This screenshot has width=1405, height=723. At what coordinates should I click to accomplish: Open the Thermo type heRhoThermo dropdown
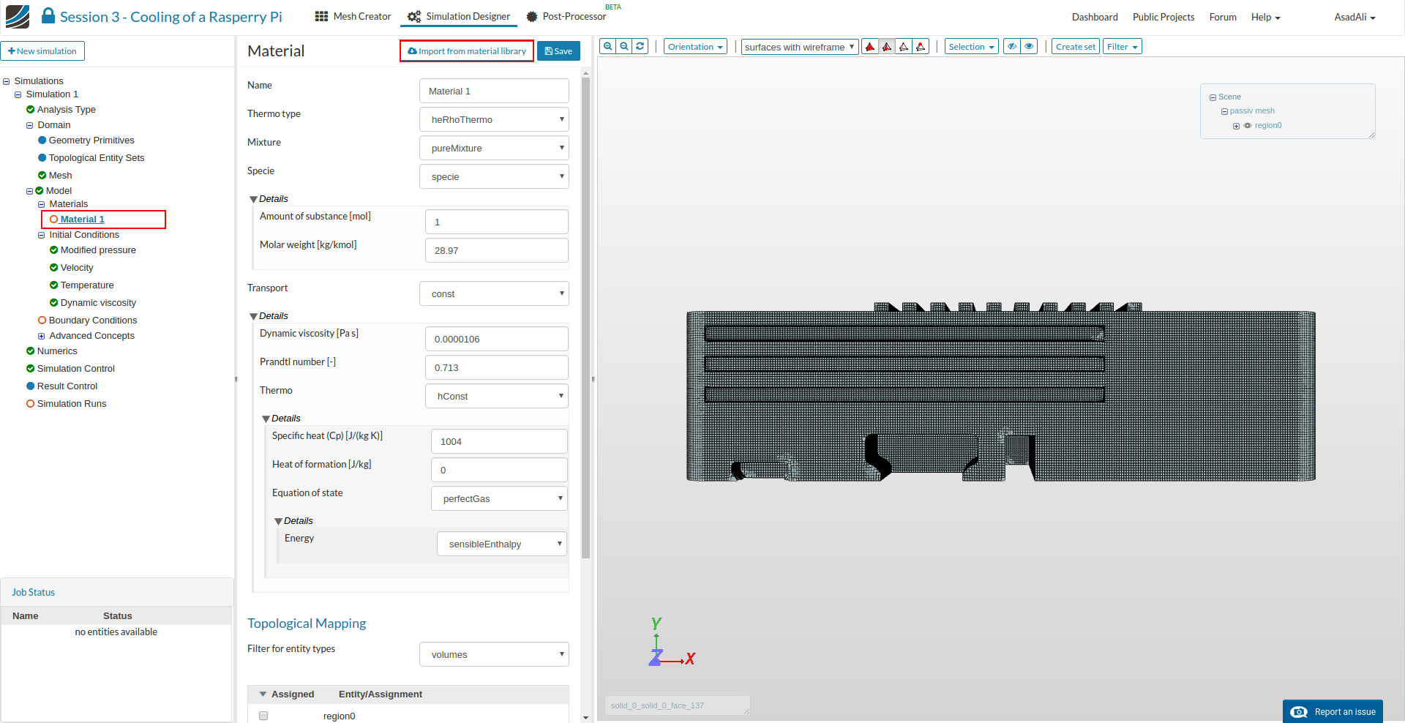tap(494, 119)
